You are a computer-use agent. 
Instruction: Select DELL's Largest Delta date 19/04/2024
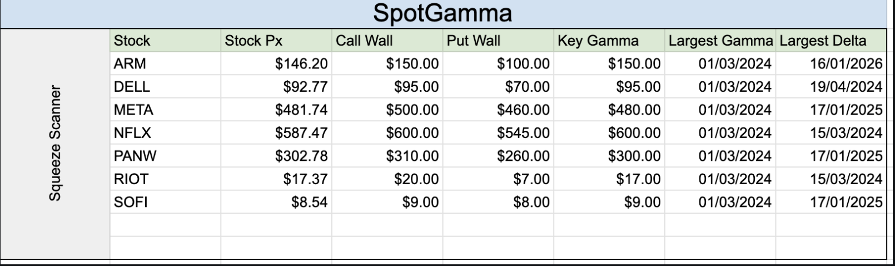pos(831,87)
